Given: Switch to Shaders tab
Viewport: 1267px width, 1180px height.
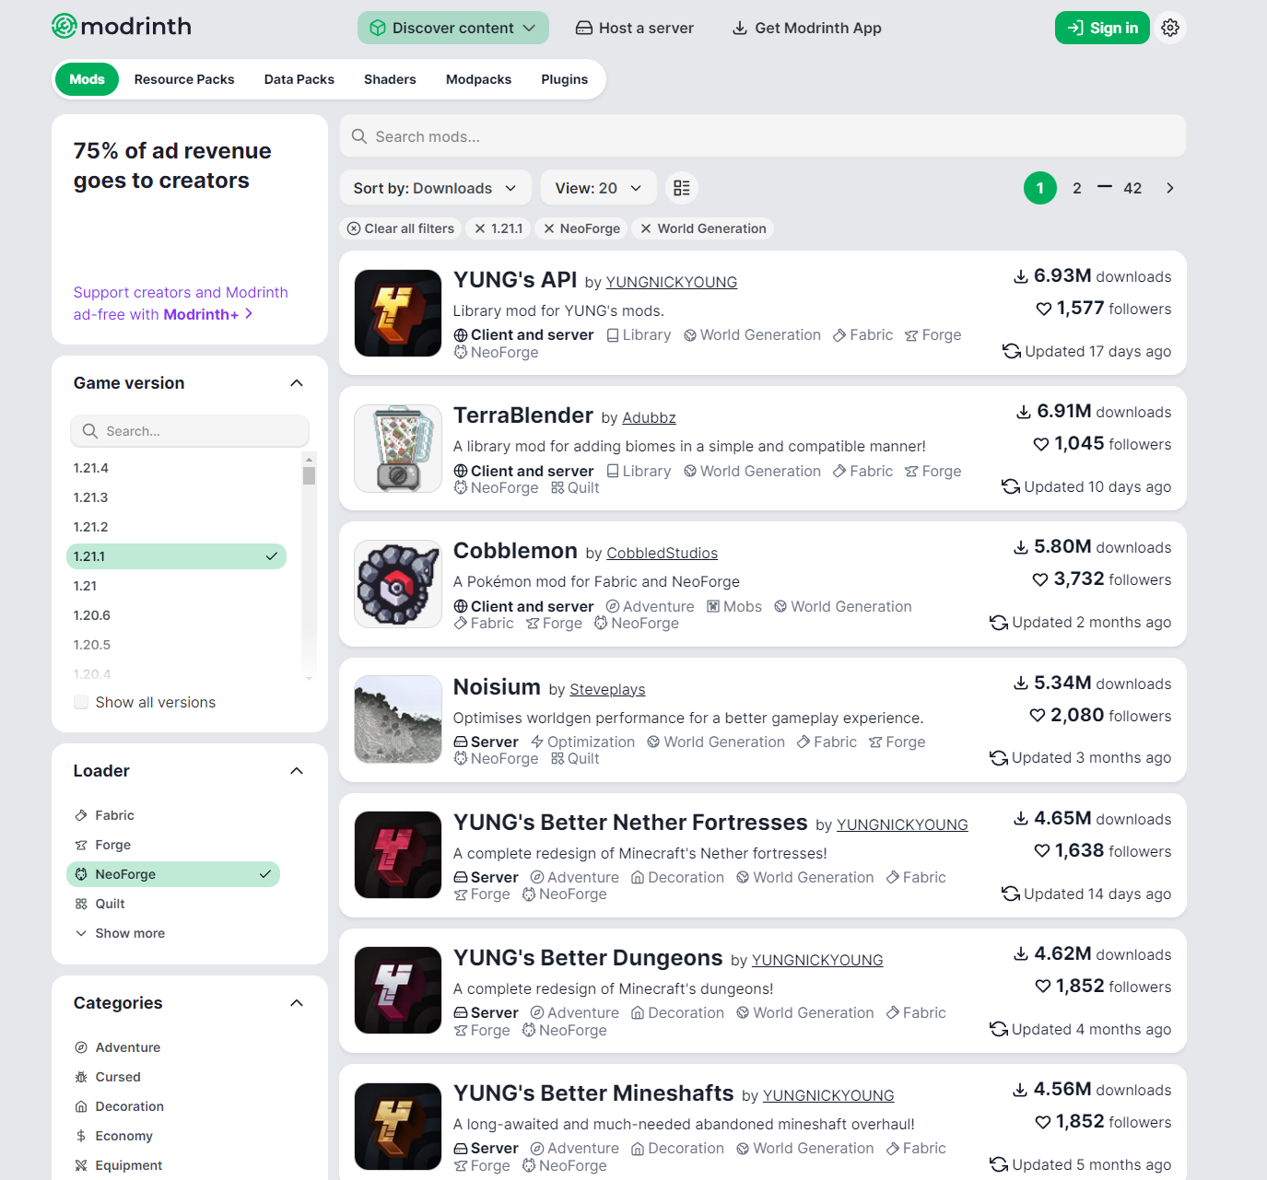Looking at the screenshot, I should point(390,79).
